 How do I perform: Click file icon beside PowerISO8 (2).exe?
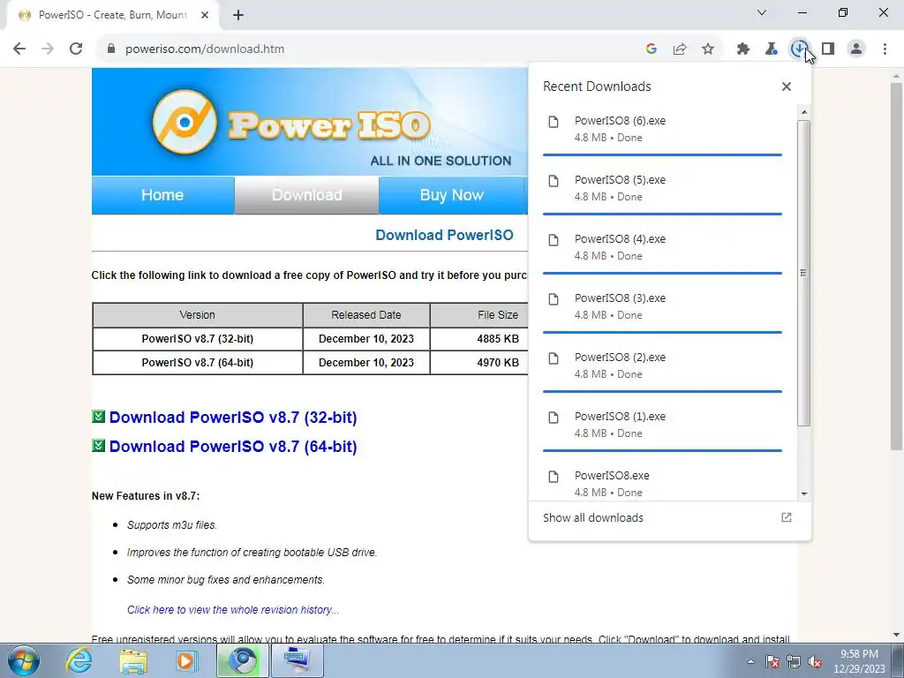coord(554,358)
